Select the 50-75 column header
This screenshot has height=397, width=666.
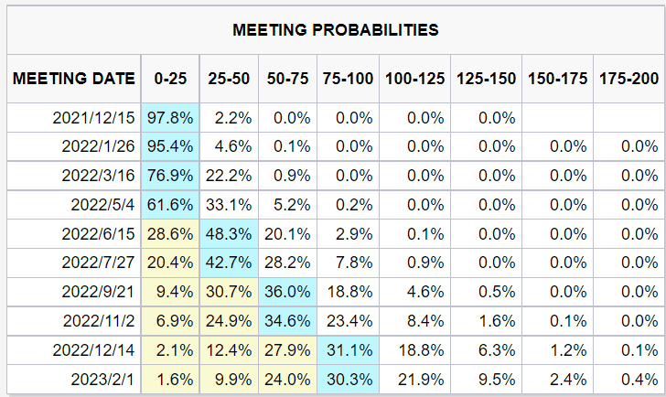[286, 79]
